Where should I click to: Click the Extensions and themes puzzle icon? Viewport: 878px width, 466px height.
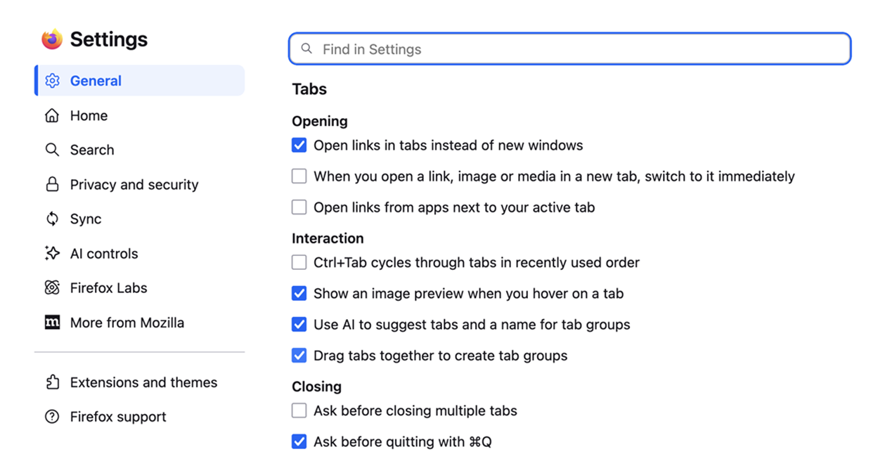point(52,382)
